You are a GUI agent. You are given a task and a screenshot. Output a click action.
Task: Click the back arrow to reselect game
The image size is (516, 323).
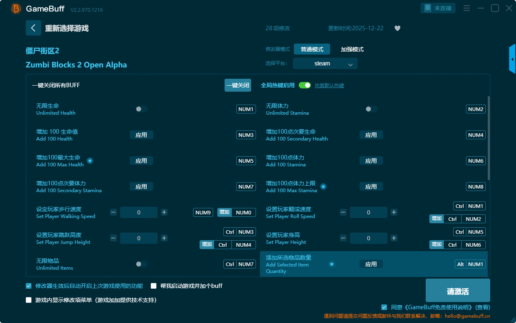click(33, 28)
